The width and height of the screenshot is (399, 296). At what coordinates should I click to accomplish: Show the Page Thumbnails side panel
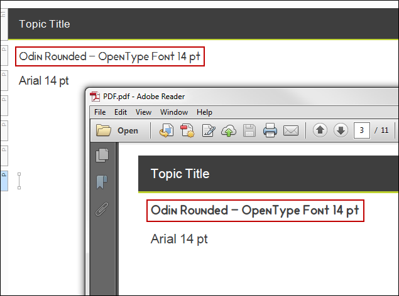[x=101, y=156]
